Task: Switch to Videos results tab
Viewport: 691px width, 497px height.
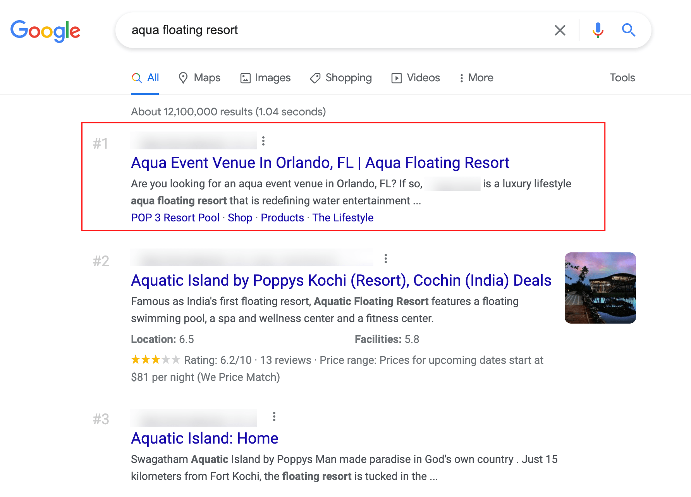Action: pos(416,78)
